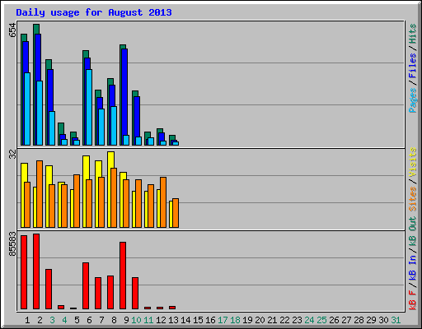
Task: Select green day 10 on the date axis
Action: point(136,320)
